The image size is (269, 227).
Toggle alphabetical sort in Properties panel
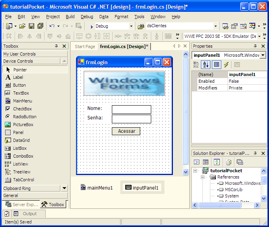206,65
